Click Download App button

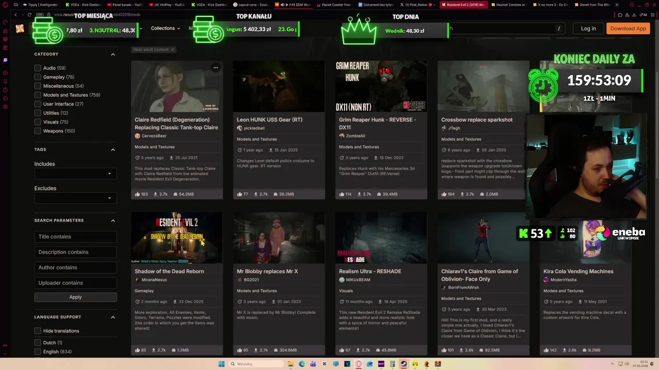coord(628,28)
